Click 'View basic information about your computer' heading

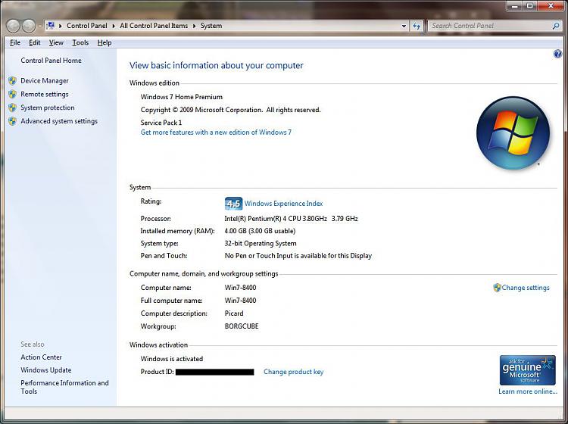click(x=217, y=66)
